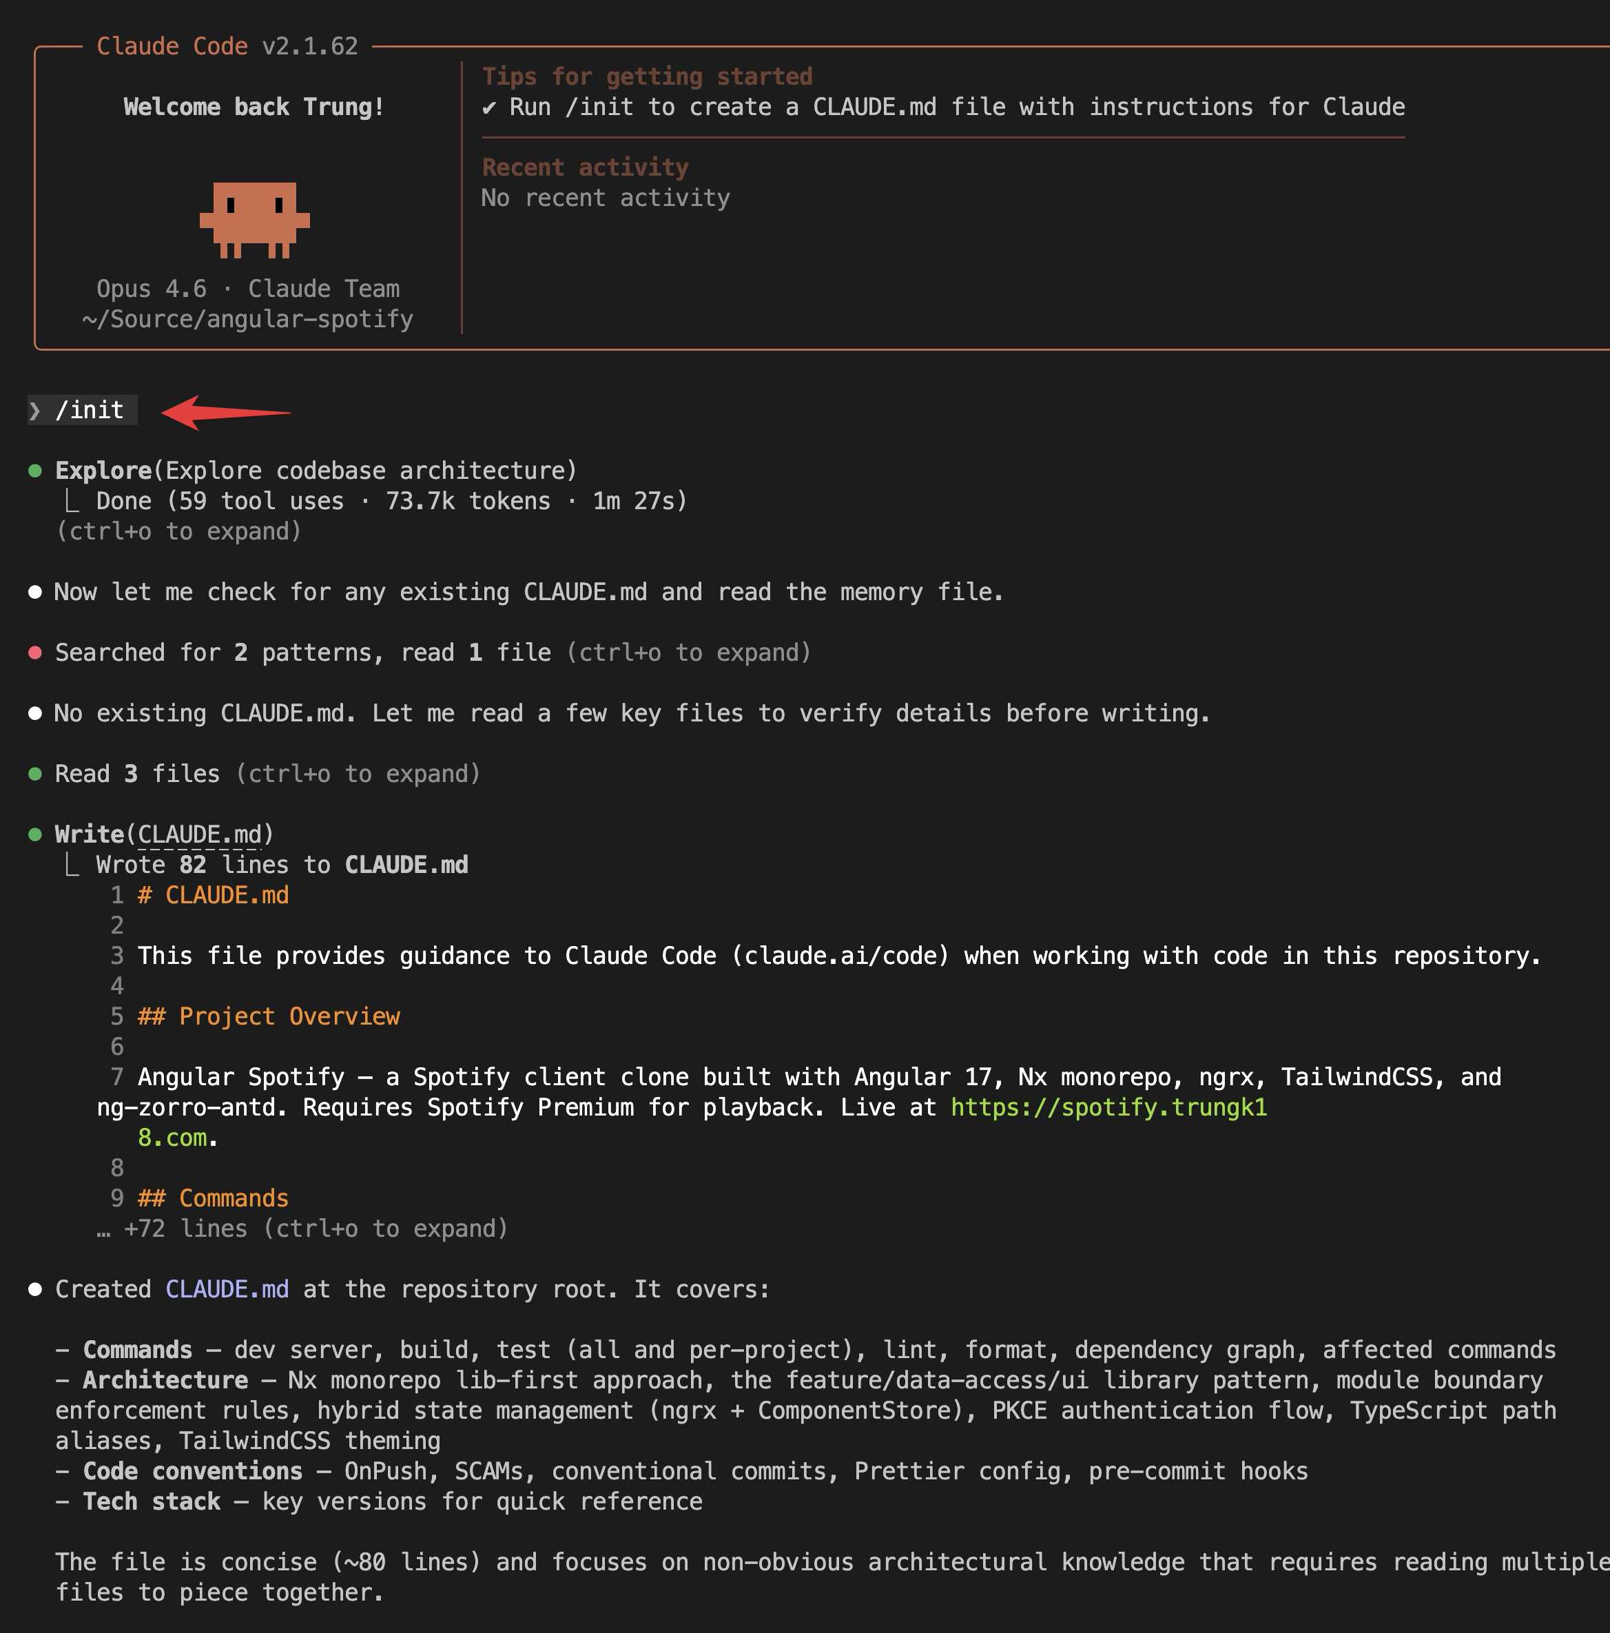Click the underlined CLAUDE.md in Write call
The width and height of the screenshot is (1610, 1633).
click(200, 835)
